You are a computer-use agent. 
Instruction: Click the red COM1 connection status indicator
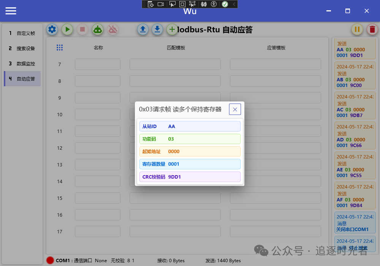(x=49, y=260)
